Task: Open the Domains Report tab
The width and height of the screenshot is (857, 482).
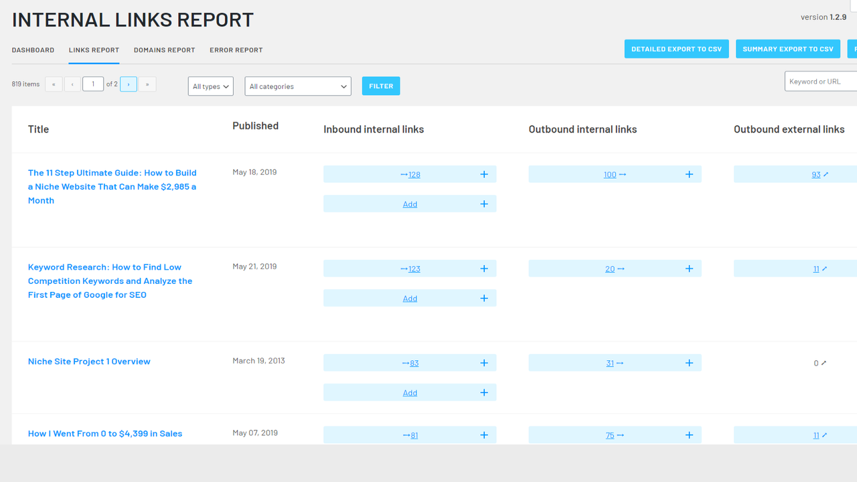Action: (164, 50)
